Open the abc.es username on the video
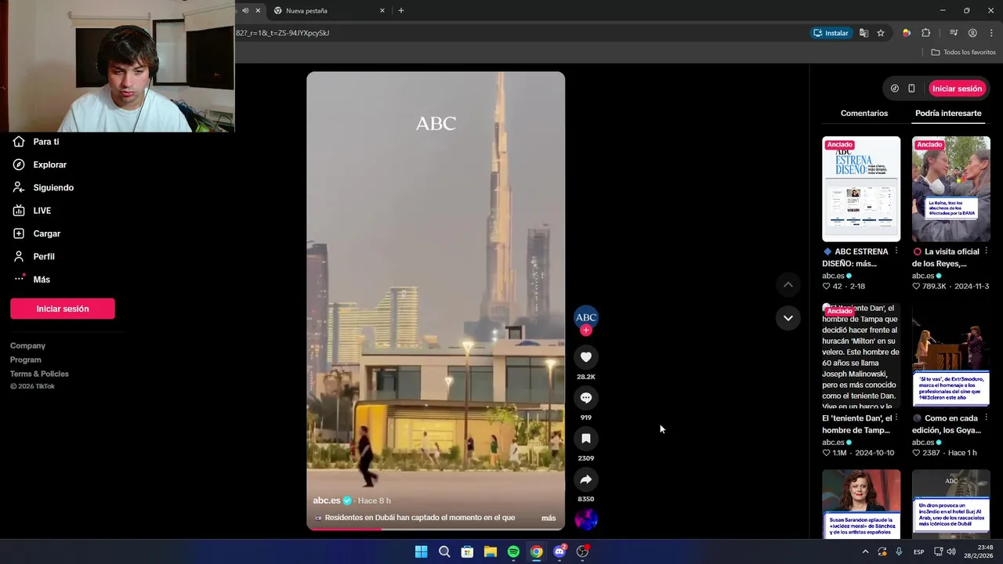Screen dimensions: 1003x564 pyautogui.click(x=327, y=501)
